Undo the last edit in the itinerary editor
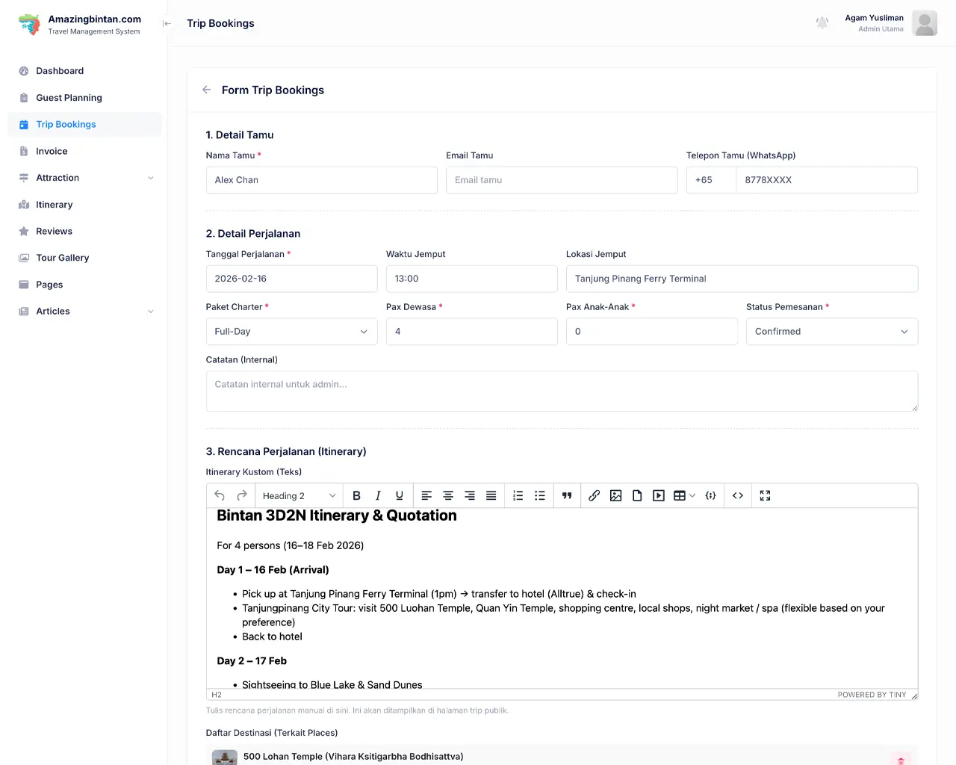Viewport: 956px width, 765px height. click(219, 495)
